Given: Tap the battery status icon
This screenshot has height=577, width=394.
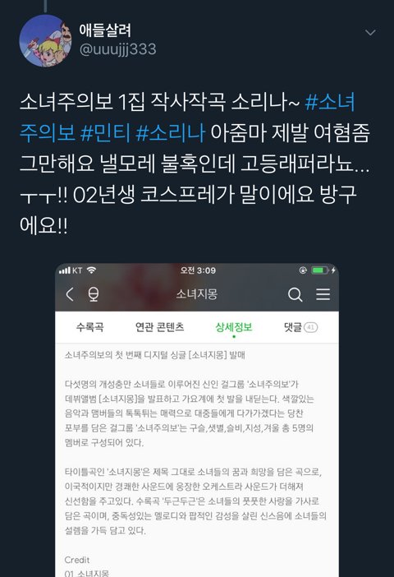Looking at the screenshot, I should [x=320, y=270].
